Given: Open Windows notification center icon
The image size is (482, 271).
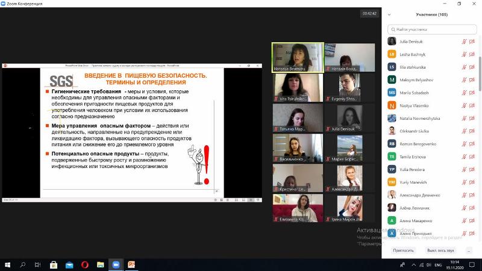Looking at the screenshot, I should [x=472, y=265].
